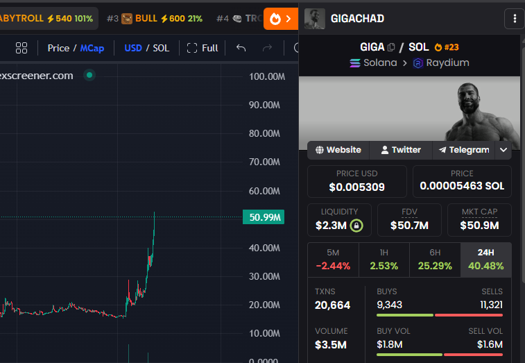This screenshot has height=363, width=525.
Task: Select the 24H timeframe tab
Action: coord(486,260)
